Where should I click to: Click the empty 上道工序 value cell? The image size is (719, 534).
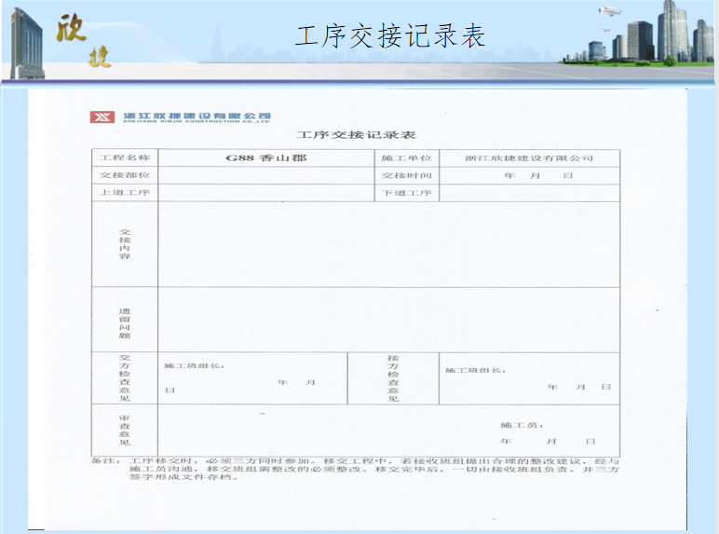265,193
